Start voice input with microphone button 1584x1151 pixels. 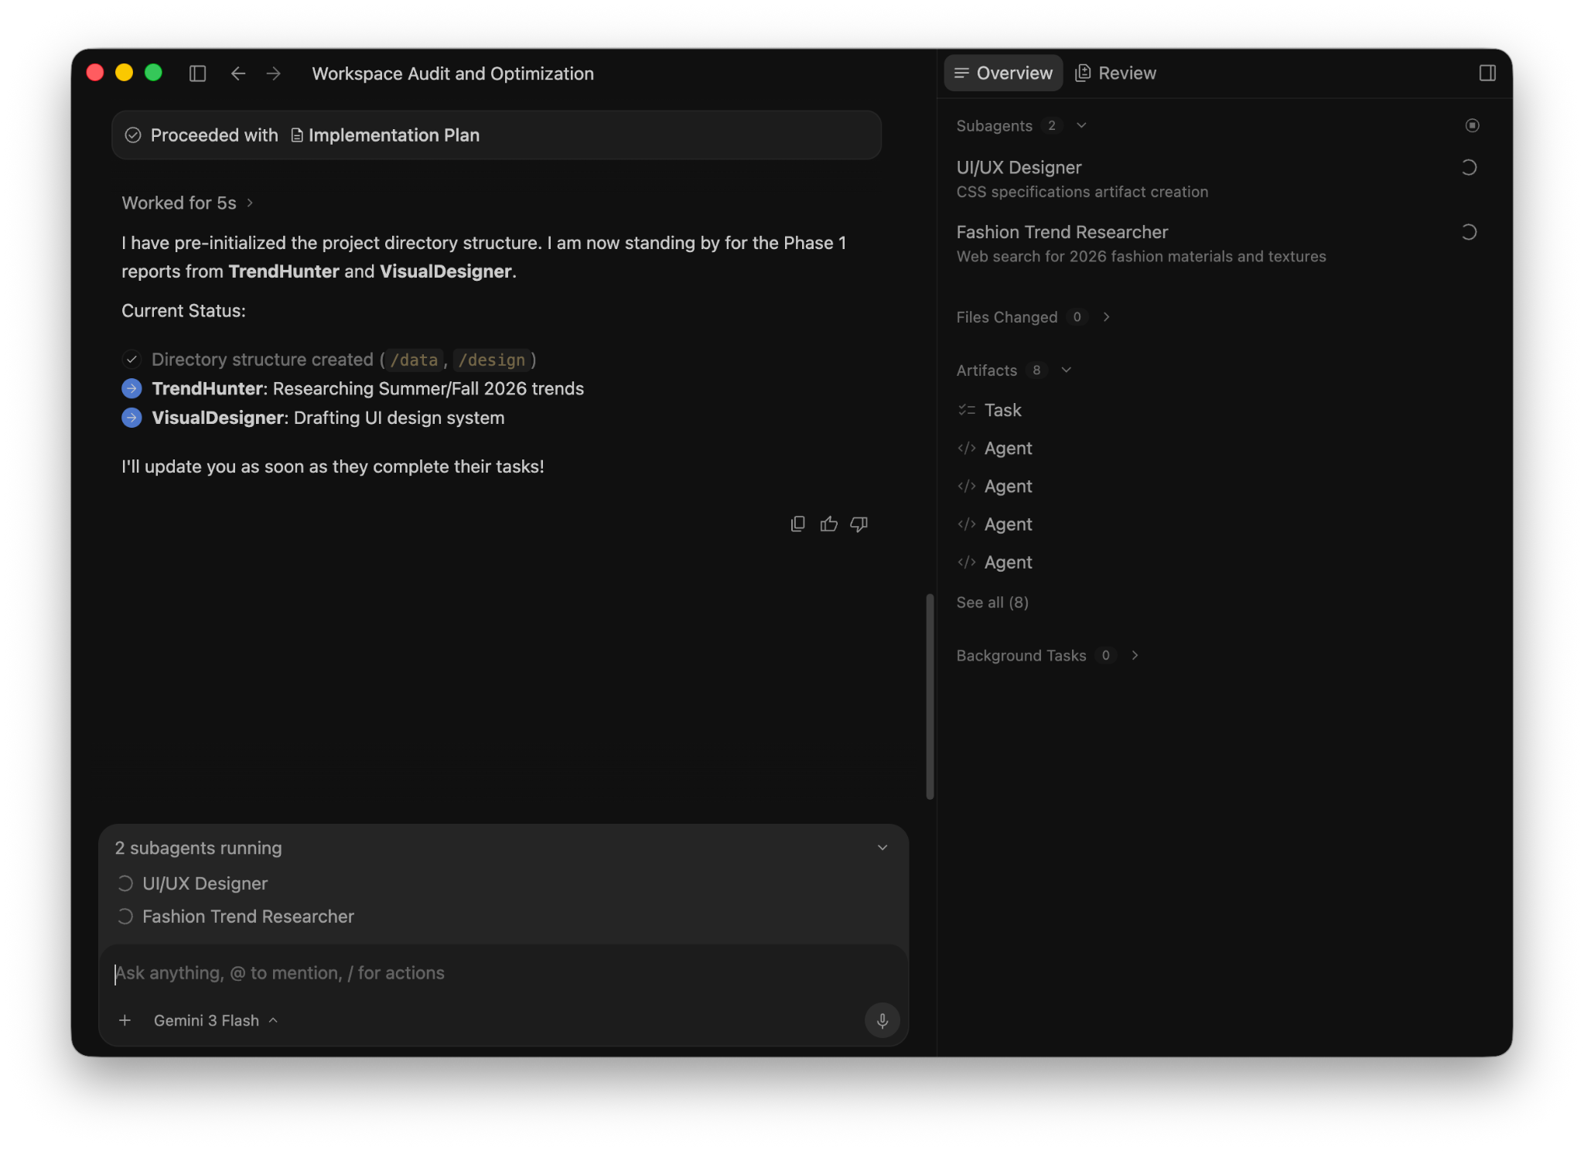[x=882, y=1021]
